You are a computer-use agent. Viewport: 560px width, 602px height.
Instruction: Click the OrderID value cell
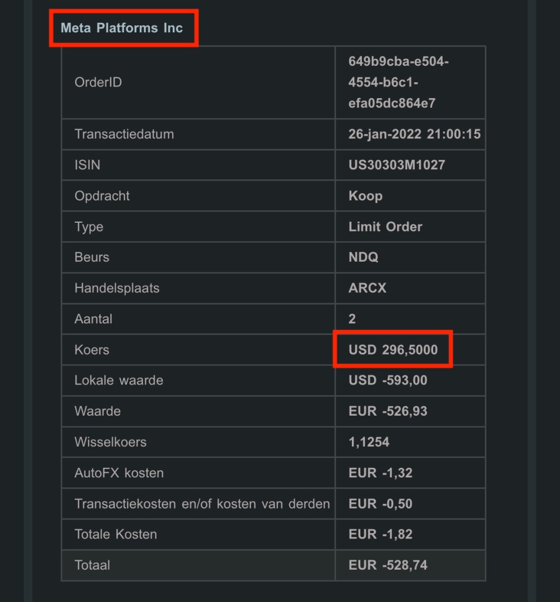398,82
